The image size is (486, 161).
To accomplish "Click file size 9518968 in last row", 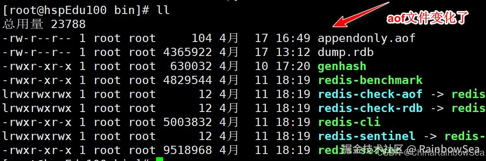I will coord(188,150).
